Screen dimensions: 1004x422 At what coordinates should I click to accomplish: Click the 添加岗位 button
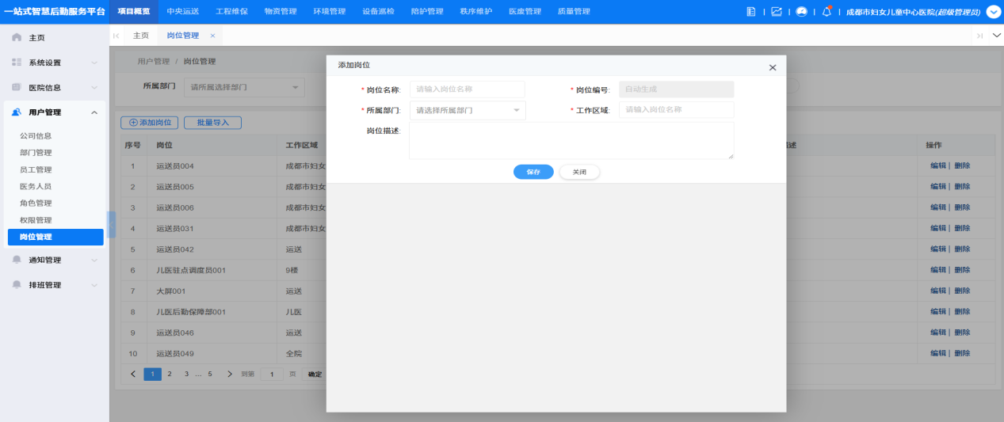pos(150,123)
